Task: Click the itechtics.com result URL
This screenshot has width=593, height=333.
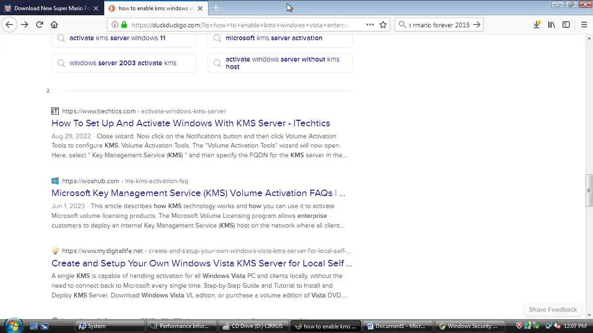Action: tap(144, 111)
